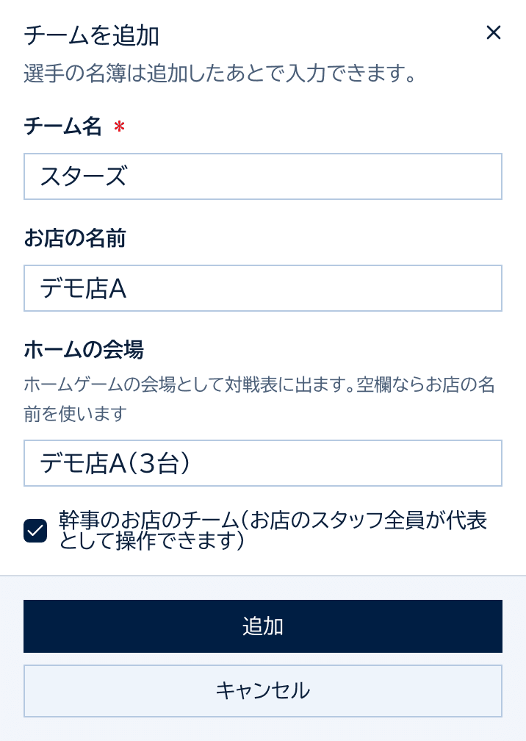Select the ホームの会場 input box
This screenshot has height=741, width=526.
[x=263, y=463]
